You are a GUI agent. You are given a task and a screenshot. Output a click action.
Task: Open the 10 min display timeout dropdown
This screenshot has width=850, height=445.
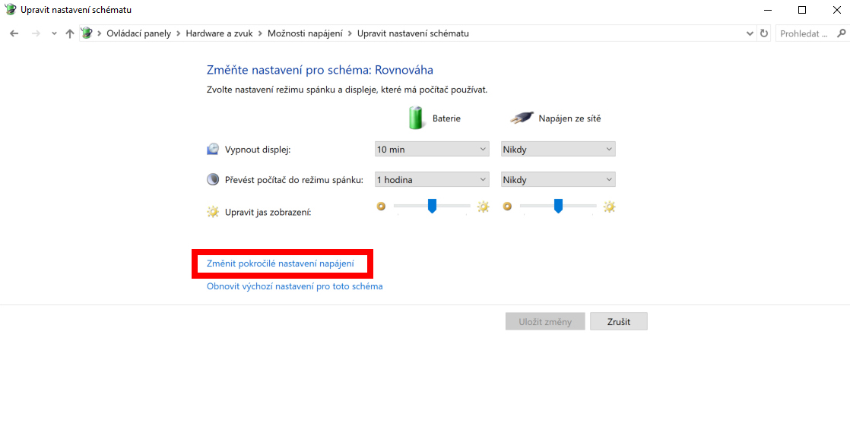[x=431, y=149]
